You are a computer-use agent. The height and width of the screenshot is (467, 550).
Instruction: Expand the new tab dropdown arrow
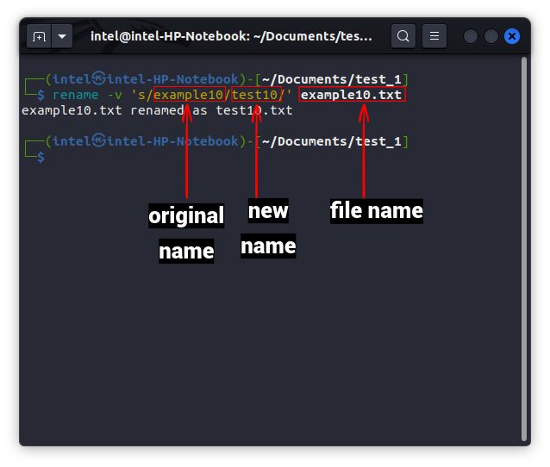click(x=62, y=36)
